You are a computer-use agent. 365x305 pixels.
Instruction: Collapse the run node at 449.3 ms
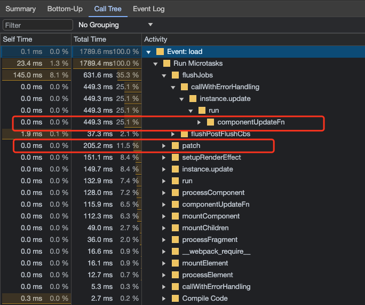[191, 111]
